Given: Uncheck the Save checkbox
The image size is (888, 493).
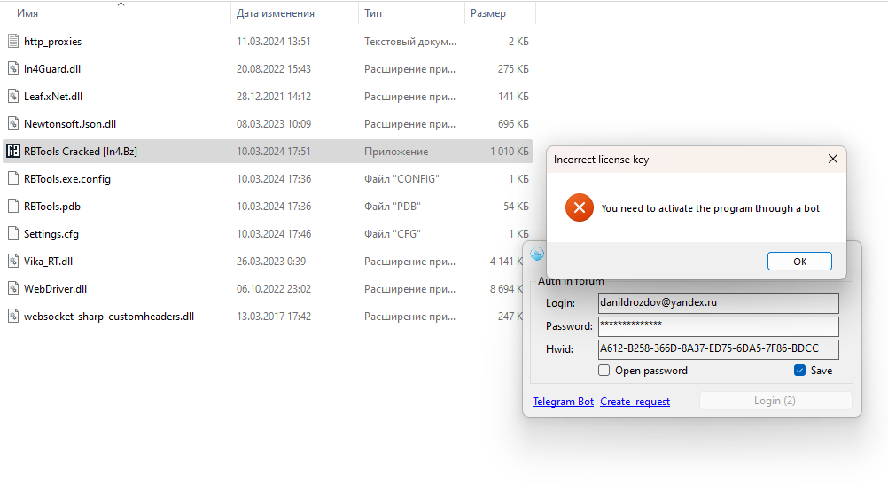Looking at the screenshot, I should tap(799, 370).
